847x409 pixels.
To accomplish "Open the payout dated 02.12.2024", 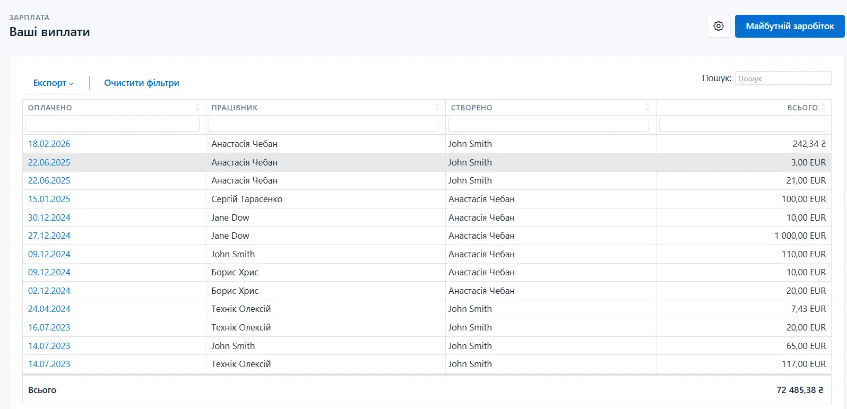I will tap(49, 291).
